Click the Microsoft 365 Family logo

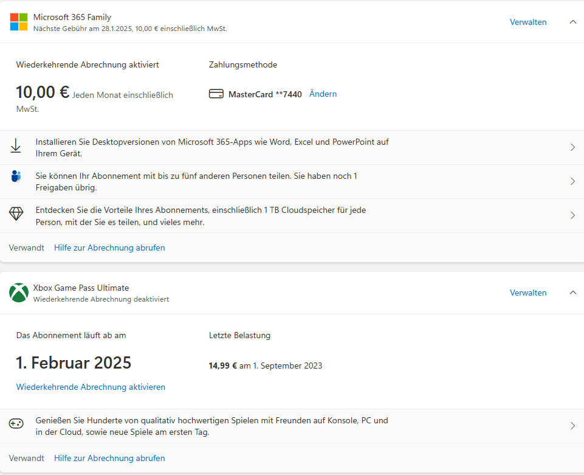click(x=19, y=22)
